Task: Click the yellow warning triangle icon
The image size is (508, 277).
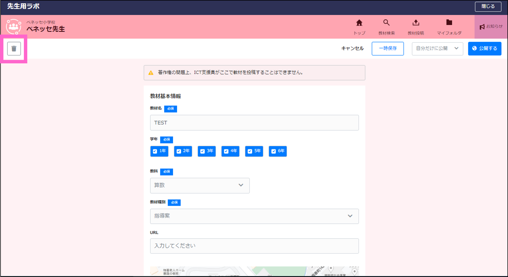Action: point(151,73)
